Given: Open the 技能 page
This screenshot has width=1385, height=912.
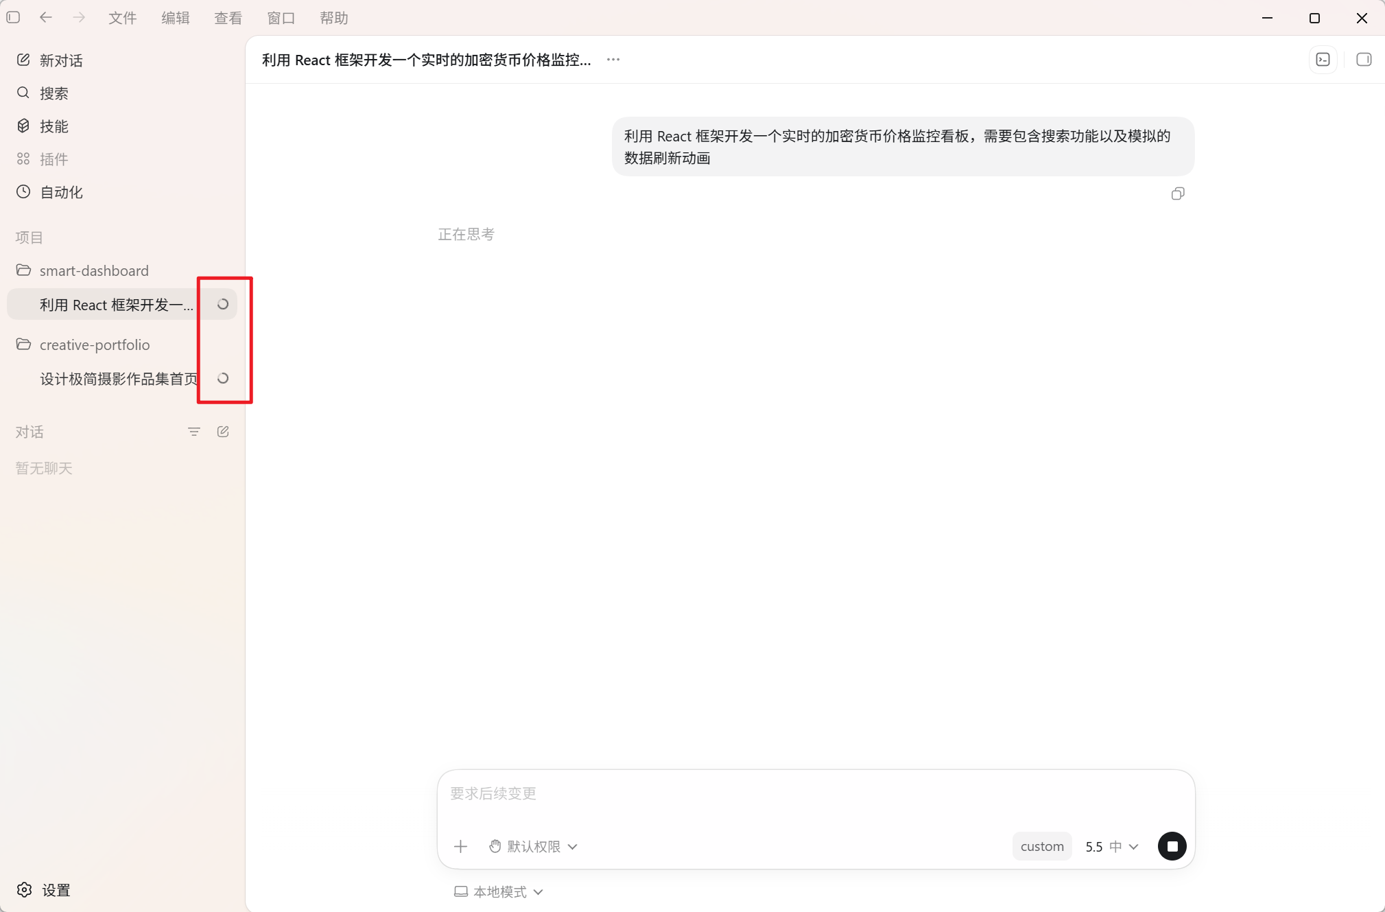Looking at the screenshot, I should tap(122, 126).
